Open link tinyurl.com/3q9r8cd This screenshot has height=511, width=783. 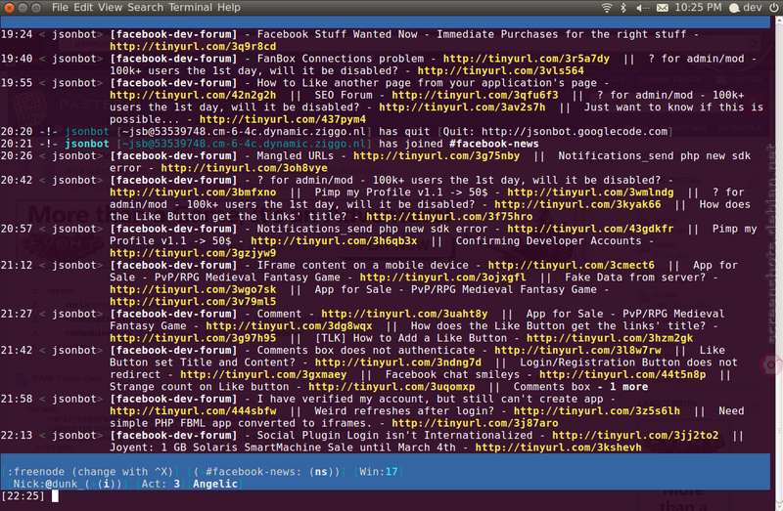193,46
